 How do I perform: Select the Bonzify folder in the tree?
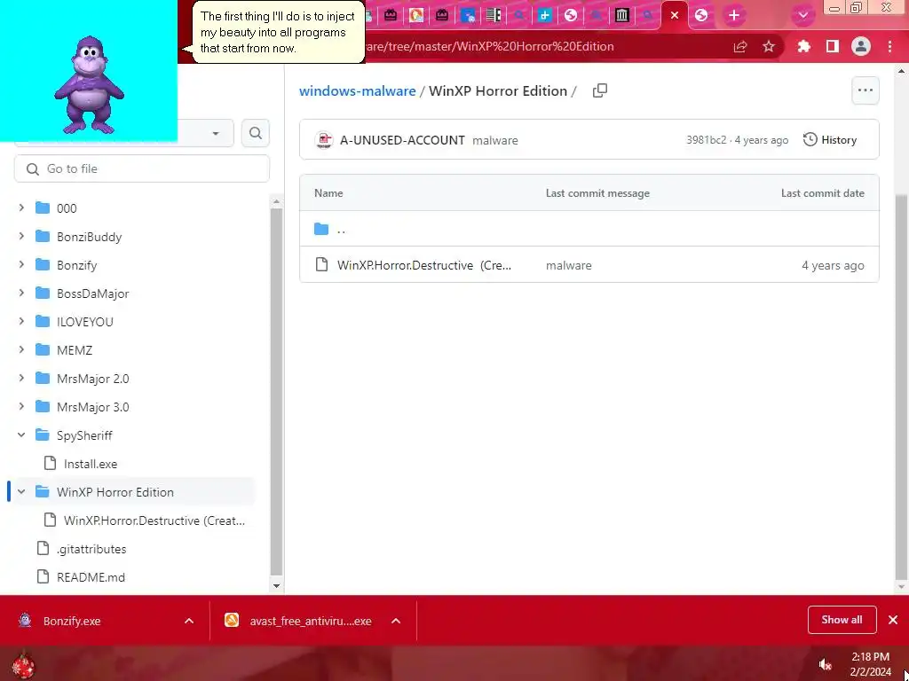76,264
